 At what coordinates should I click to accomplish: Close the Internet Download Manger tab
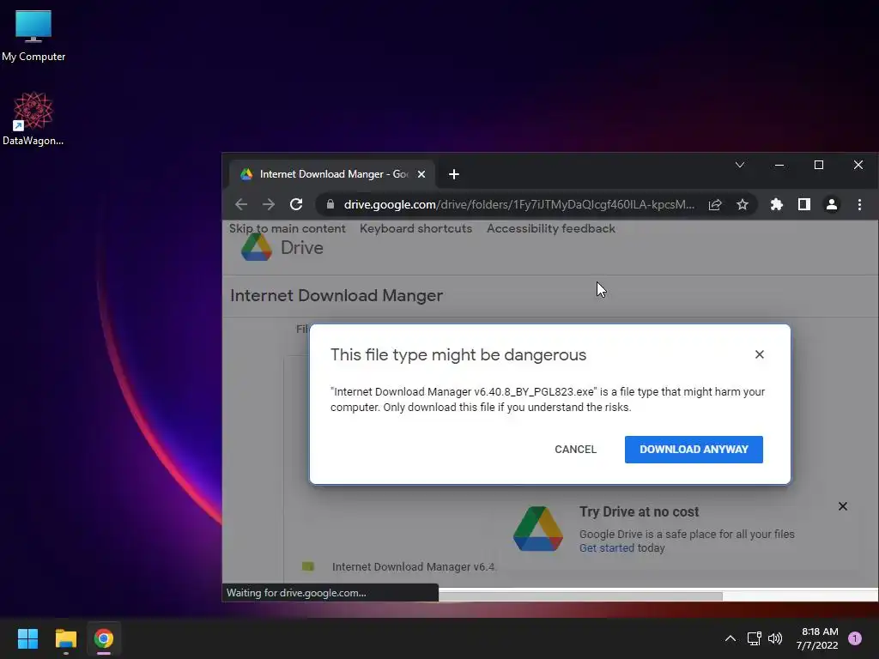(421, 174)
